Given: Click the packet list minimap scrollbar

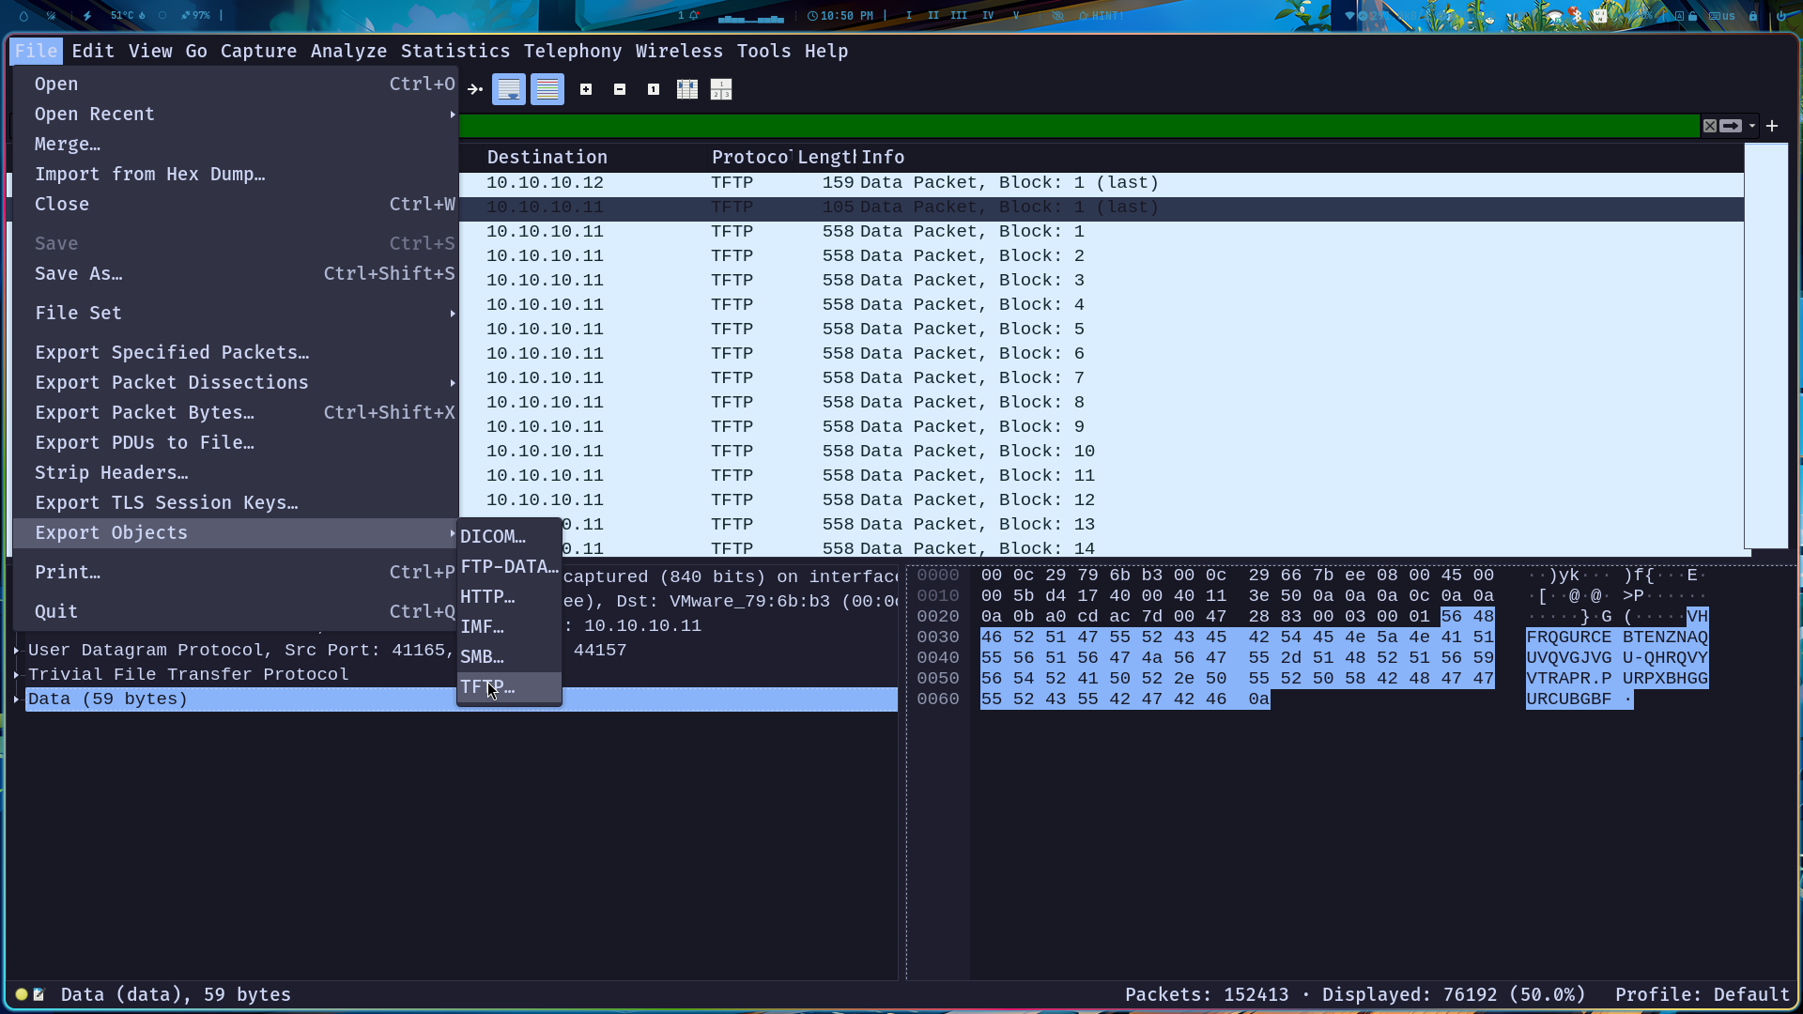Looking at the screenshot, I should click(x=1766, y=346).
